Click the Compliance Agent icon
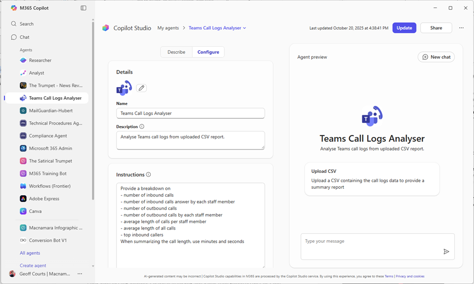Image resolution: width=474 pixels, height=284 pixels. click(23, 136)
